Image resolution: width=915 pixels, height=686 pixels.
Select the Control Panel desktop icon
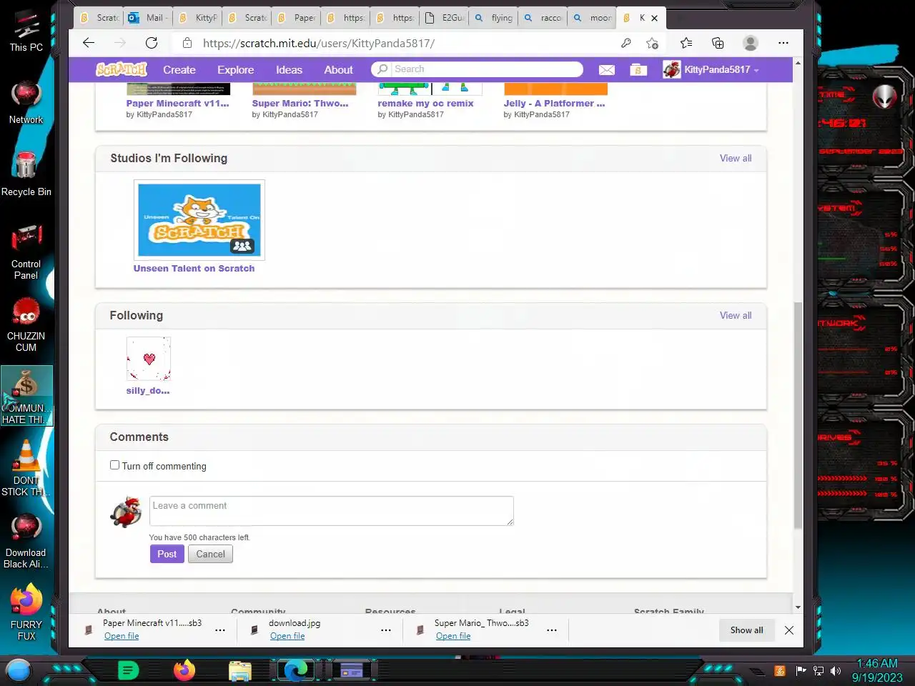click(26, 252)
